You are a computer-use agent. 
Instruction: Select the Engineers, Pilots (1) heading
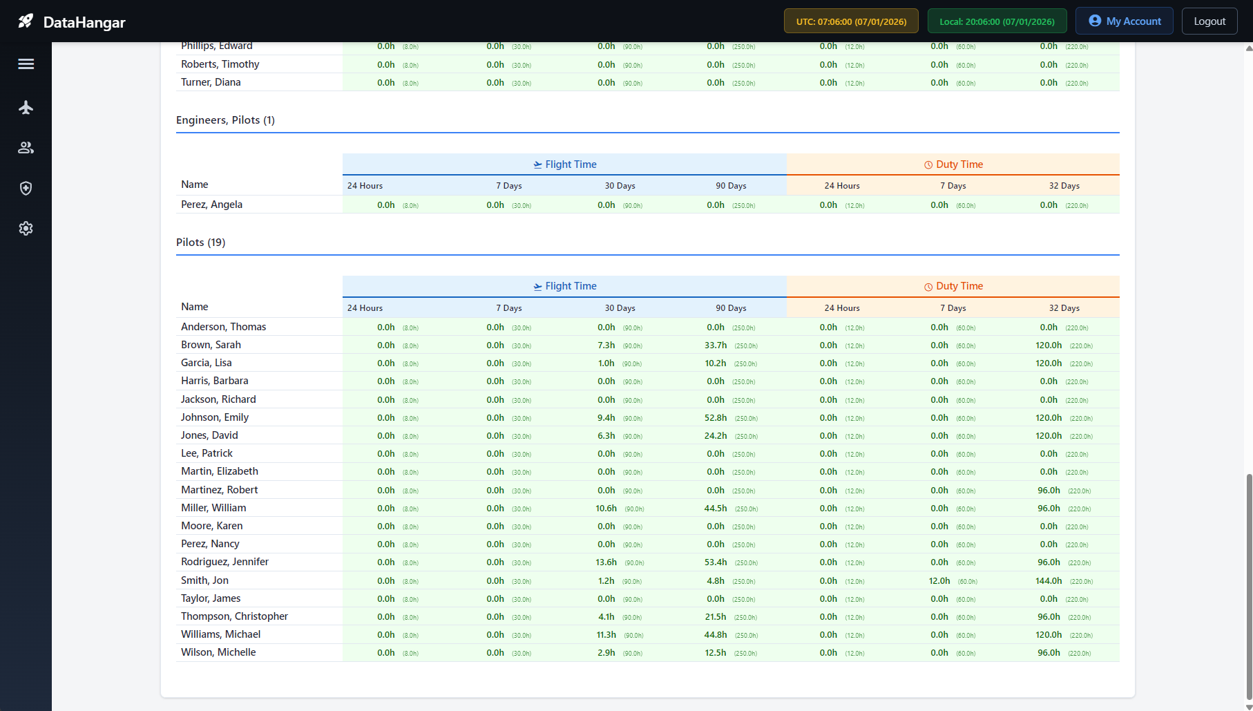coord(225,120)
